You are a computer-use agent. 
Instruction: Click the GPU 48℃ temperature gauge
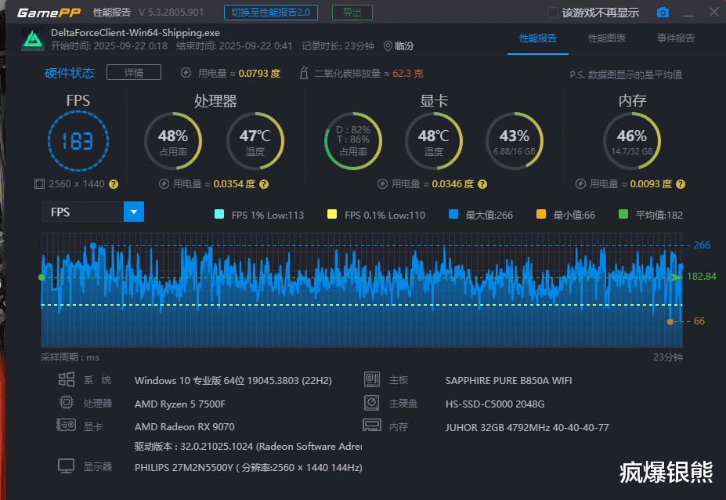coord(434,141)
